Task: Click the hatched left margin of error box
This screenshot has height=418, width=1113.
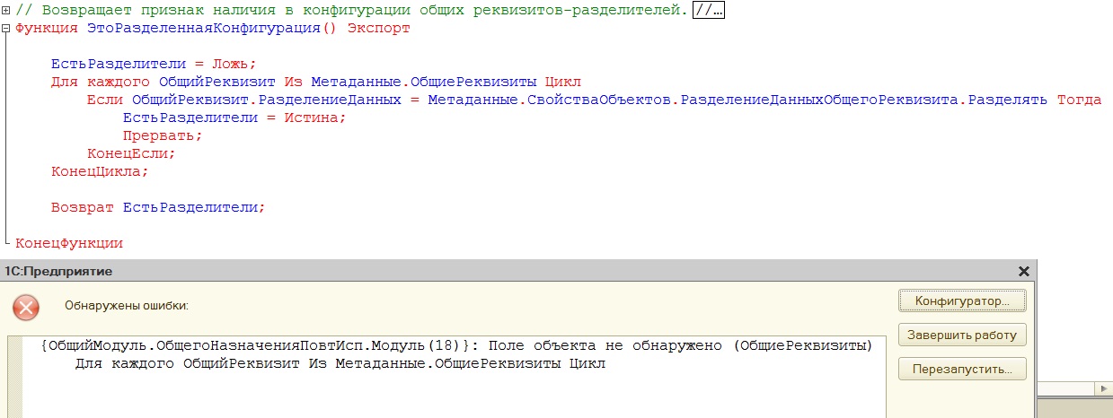Action: [14, 377]
